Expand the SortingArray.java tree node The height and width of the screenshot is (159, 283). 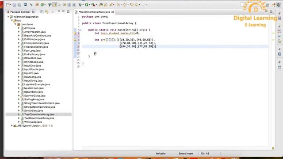click(x=19, y=99)
